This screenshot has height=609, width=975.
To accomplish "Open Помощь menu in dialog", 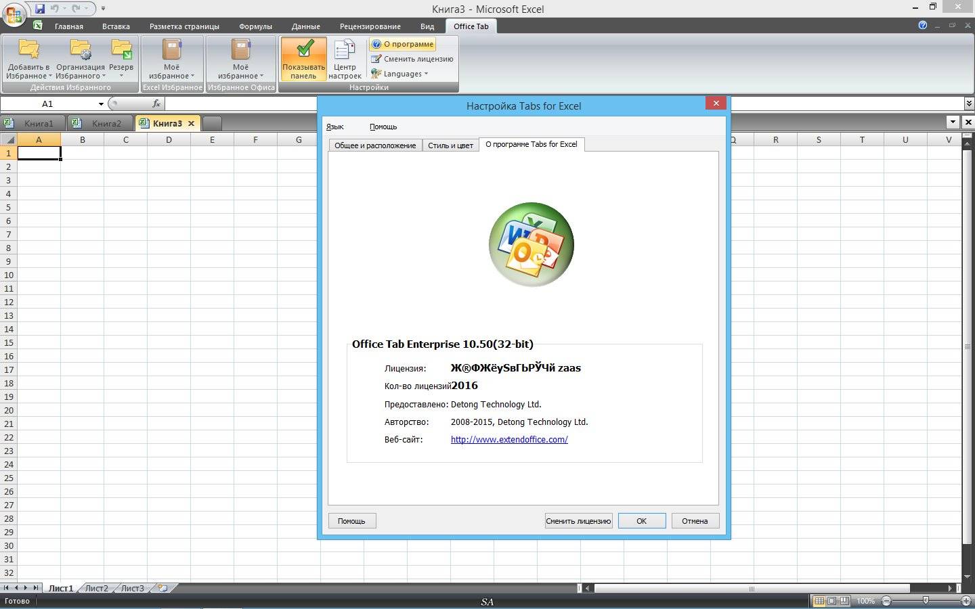I will click(383, 127).
